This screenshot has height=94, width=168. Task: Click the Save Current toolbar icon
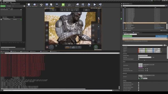click(x=29, y=5)
